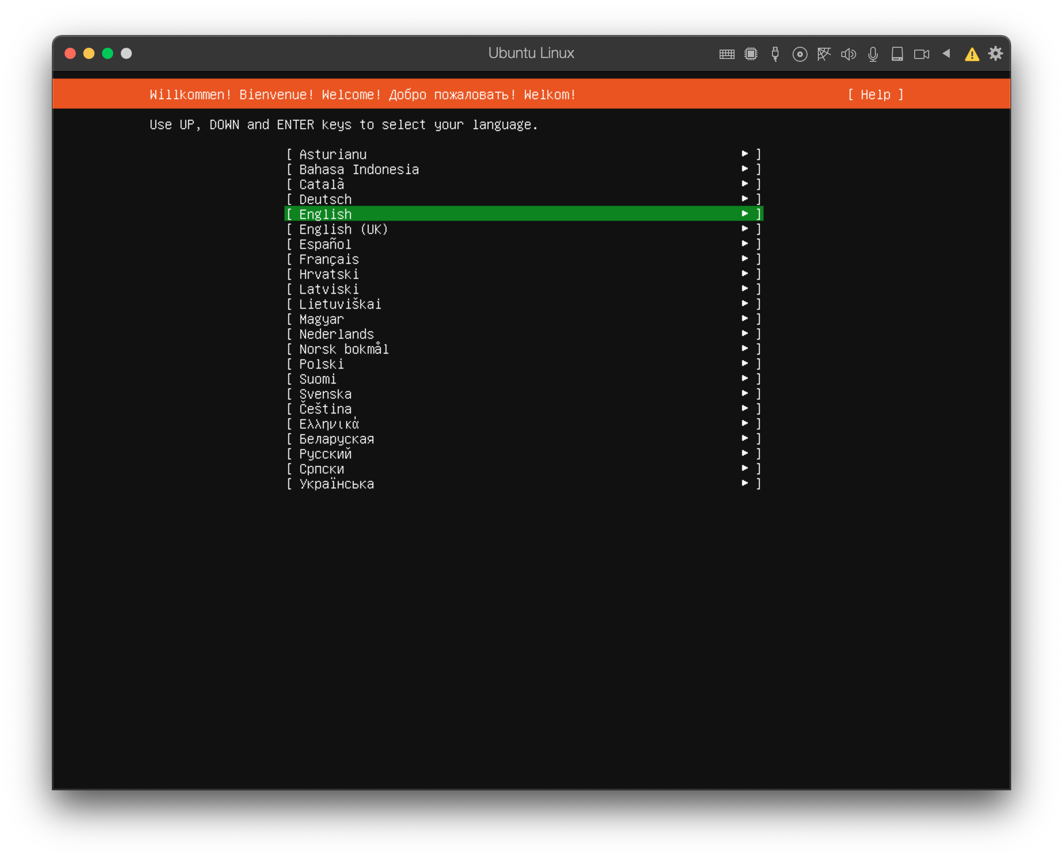The width and height of the screenshot is (1063, 859).
Task: Click the Help button in the orange header
Action: (x=875, y=95)
